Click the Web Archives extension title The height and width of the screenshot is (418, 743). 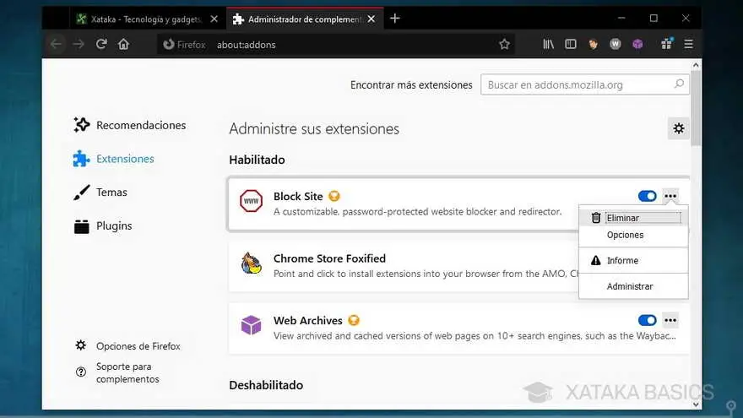pyautogui.click(x=307, y=320)
